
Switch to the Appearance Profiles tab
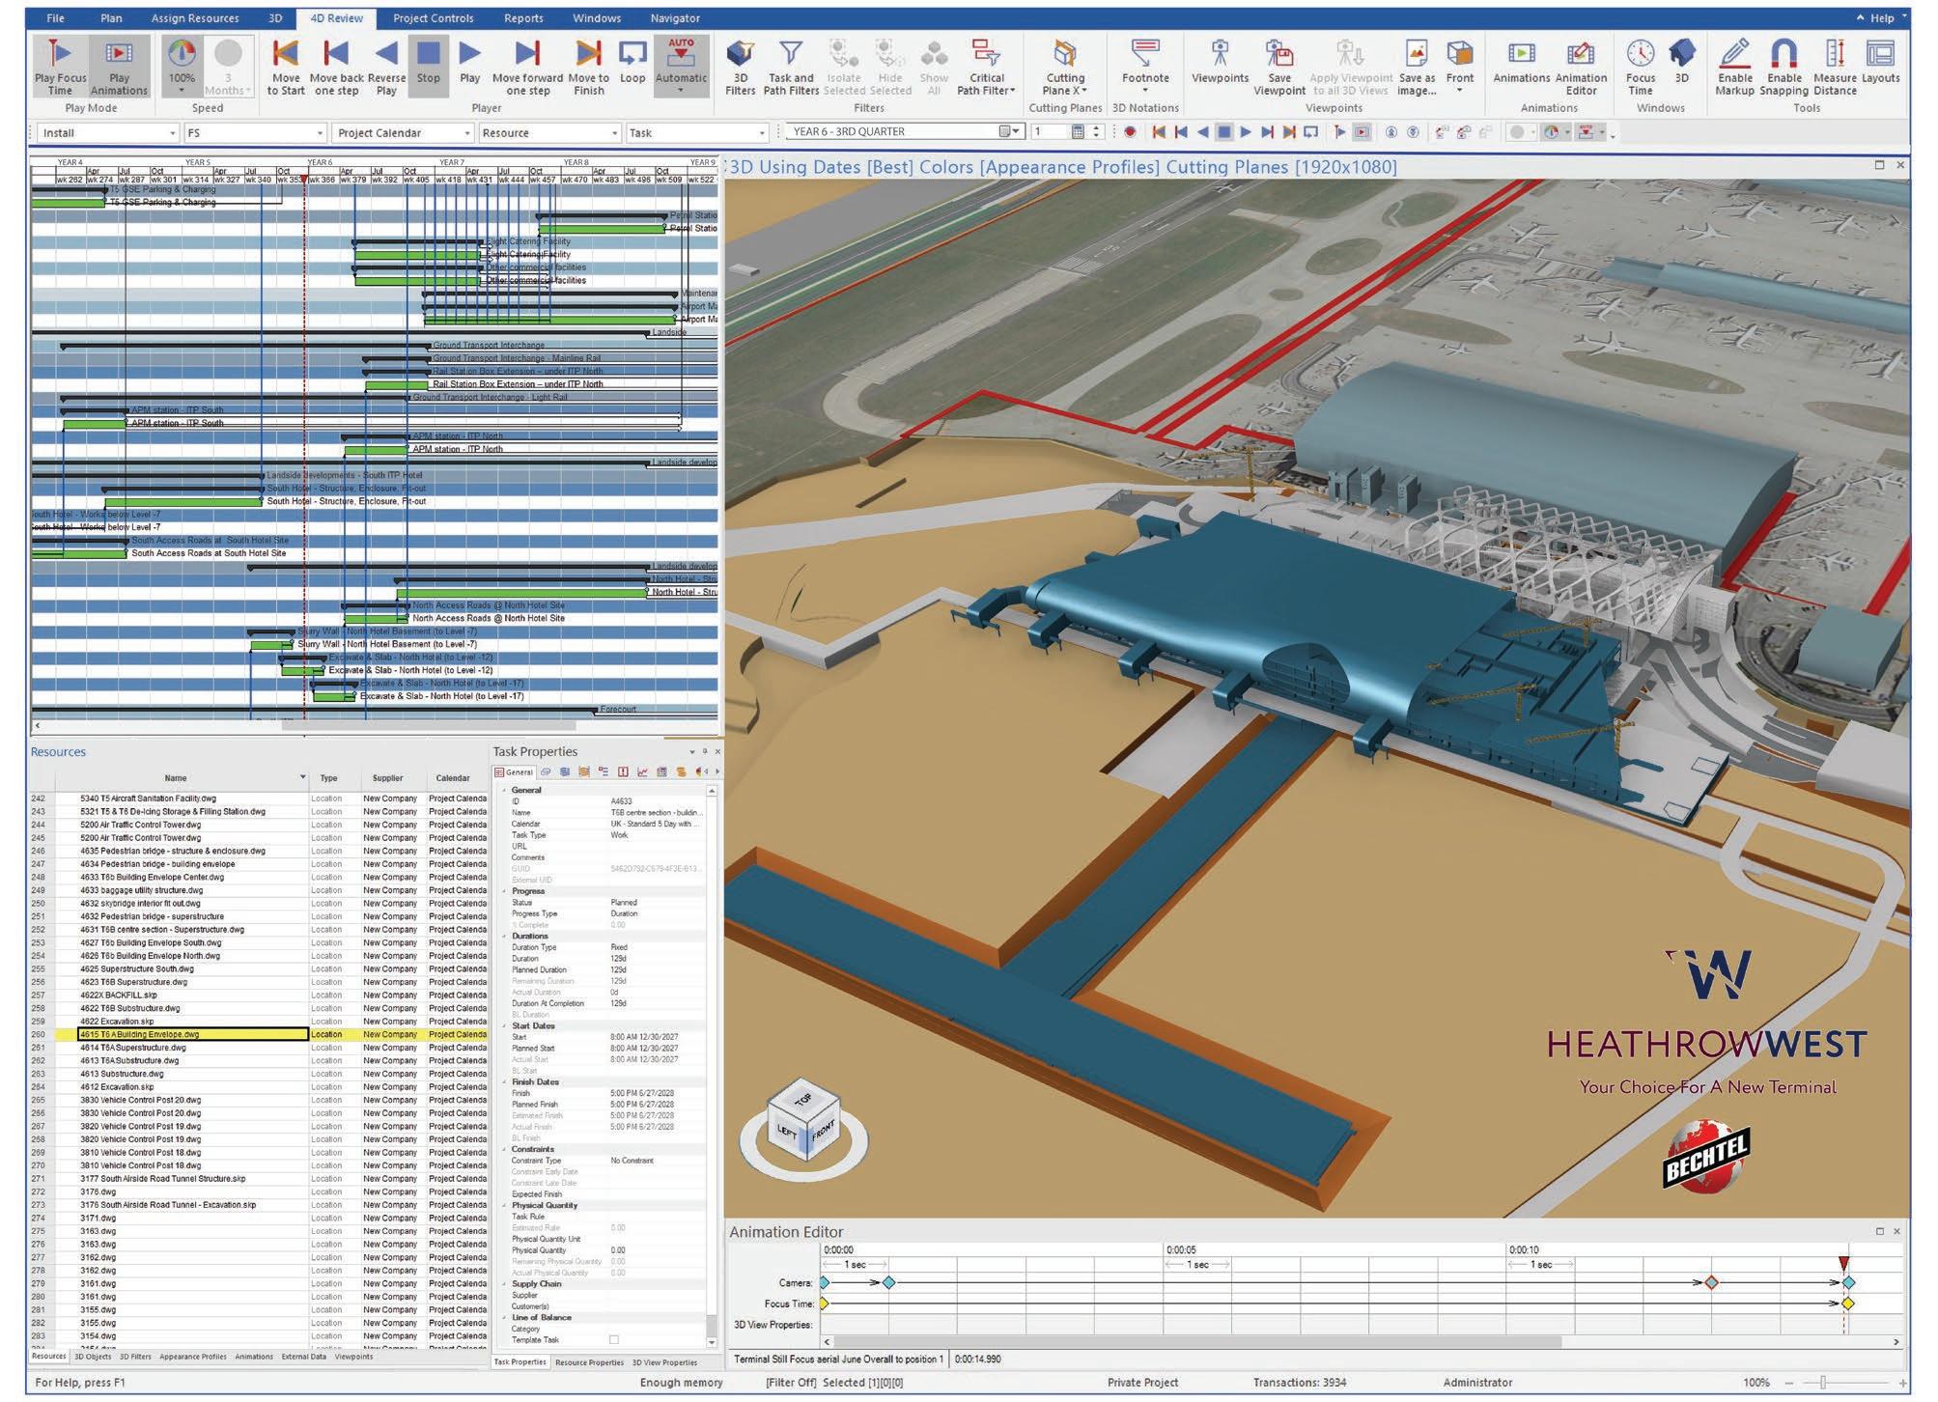click(192, 1357)
